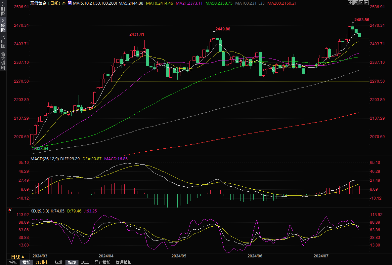This screenshot has width=392, height=265.
Task: Open 闪电图 view in left sidebar
Action: pos(3,41)
